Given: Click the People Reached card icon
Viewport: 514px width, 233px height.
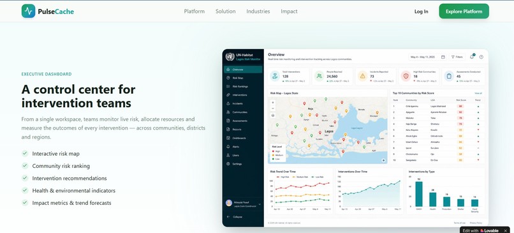Looking at the screenshot, I should pos(319,77).
